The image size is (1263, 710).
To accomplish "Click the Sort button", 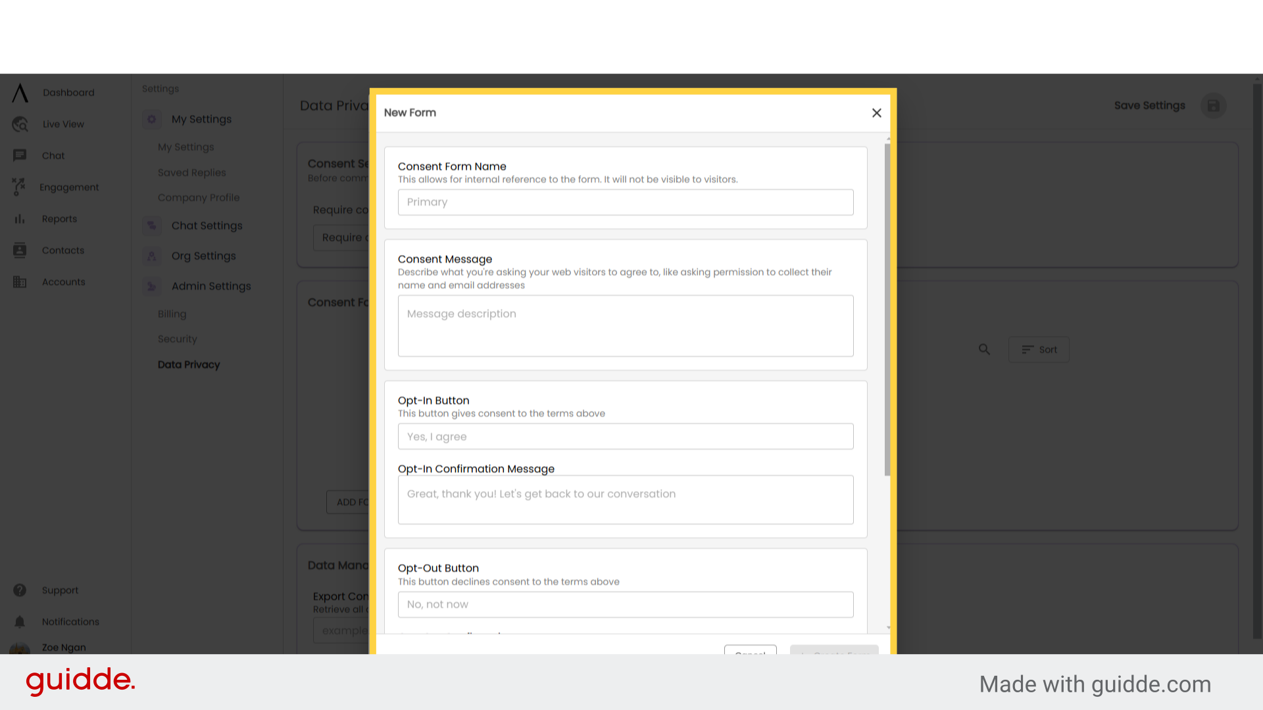I will coord(1039,350).
